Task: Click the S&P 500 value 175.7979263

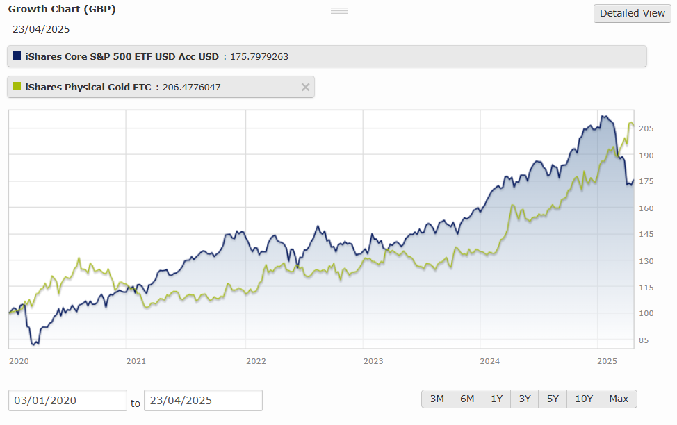Action: coord(259,56)
